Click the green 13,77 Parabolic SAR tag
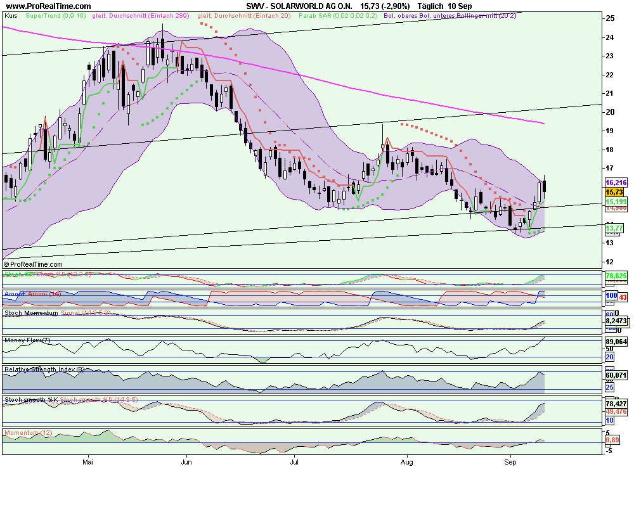 pyautogui.click(x=614, y=228)
